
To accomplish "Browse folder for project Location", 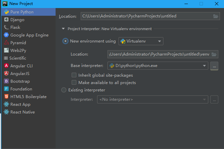I will point(216,16).
